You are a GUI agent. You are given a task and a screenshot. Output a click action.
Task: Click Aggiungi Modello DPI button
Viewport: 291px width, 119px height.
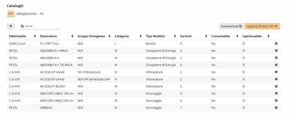click(262, 26)
